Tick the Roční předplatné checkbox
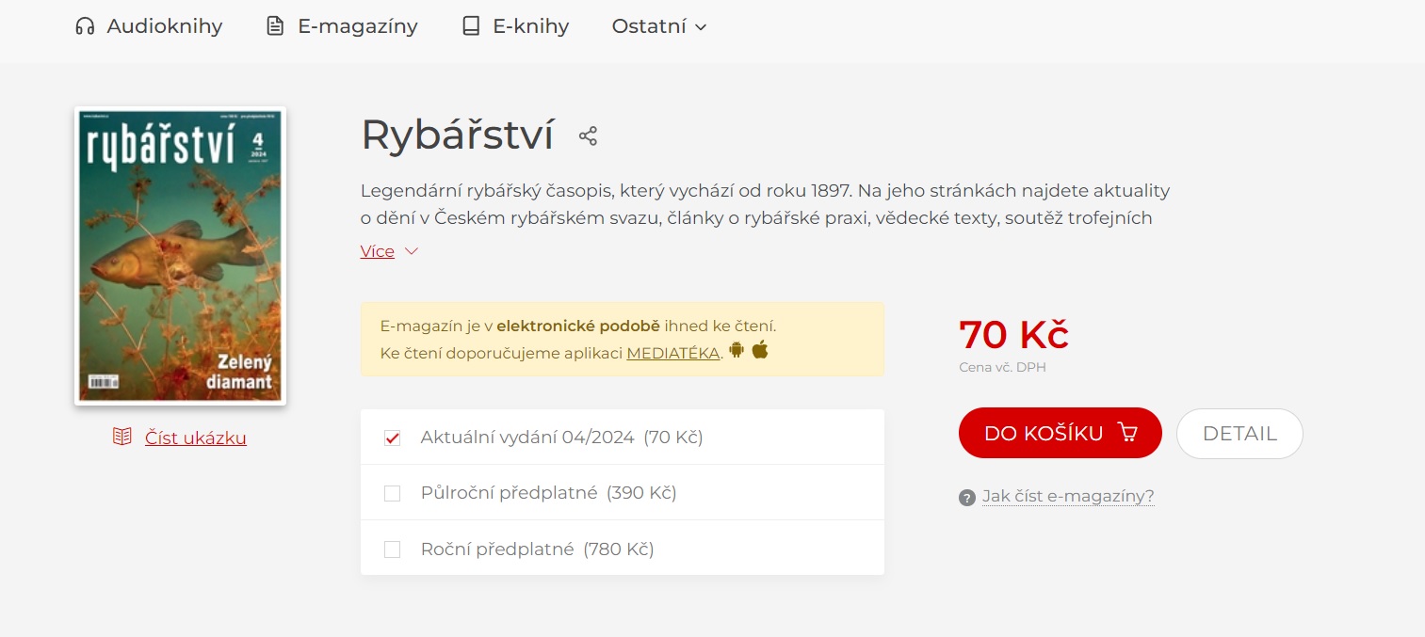1425x637 pixels. (x=393, y=549)
